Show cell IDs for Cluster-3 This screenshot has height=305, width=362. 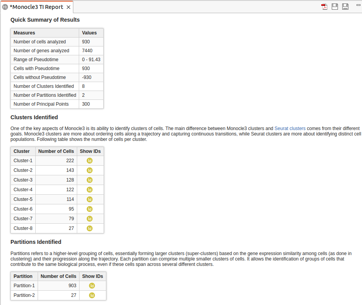pyautogui.click(x=90, y=180)
